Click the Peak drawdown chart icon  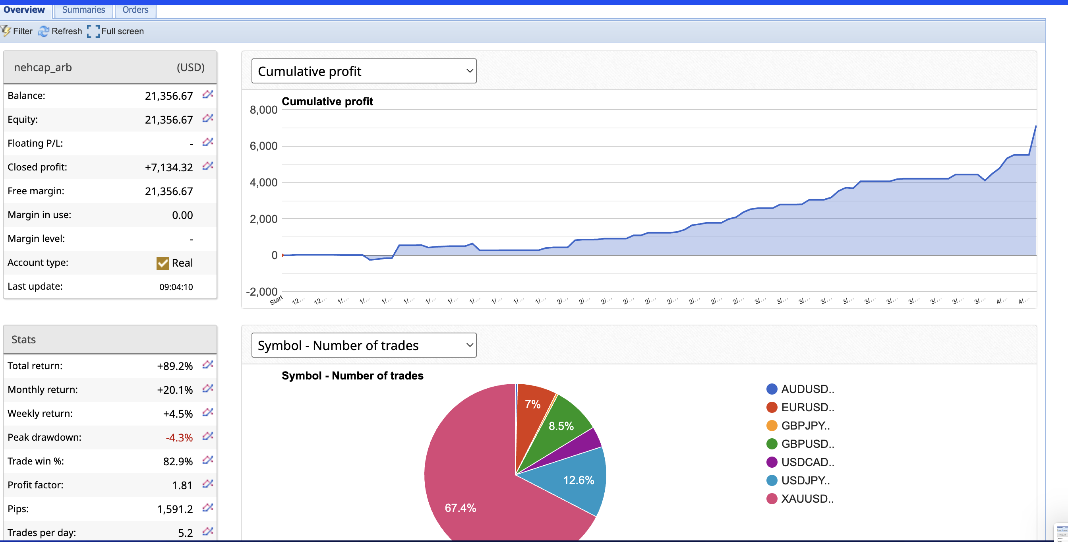tap(208, 436)
